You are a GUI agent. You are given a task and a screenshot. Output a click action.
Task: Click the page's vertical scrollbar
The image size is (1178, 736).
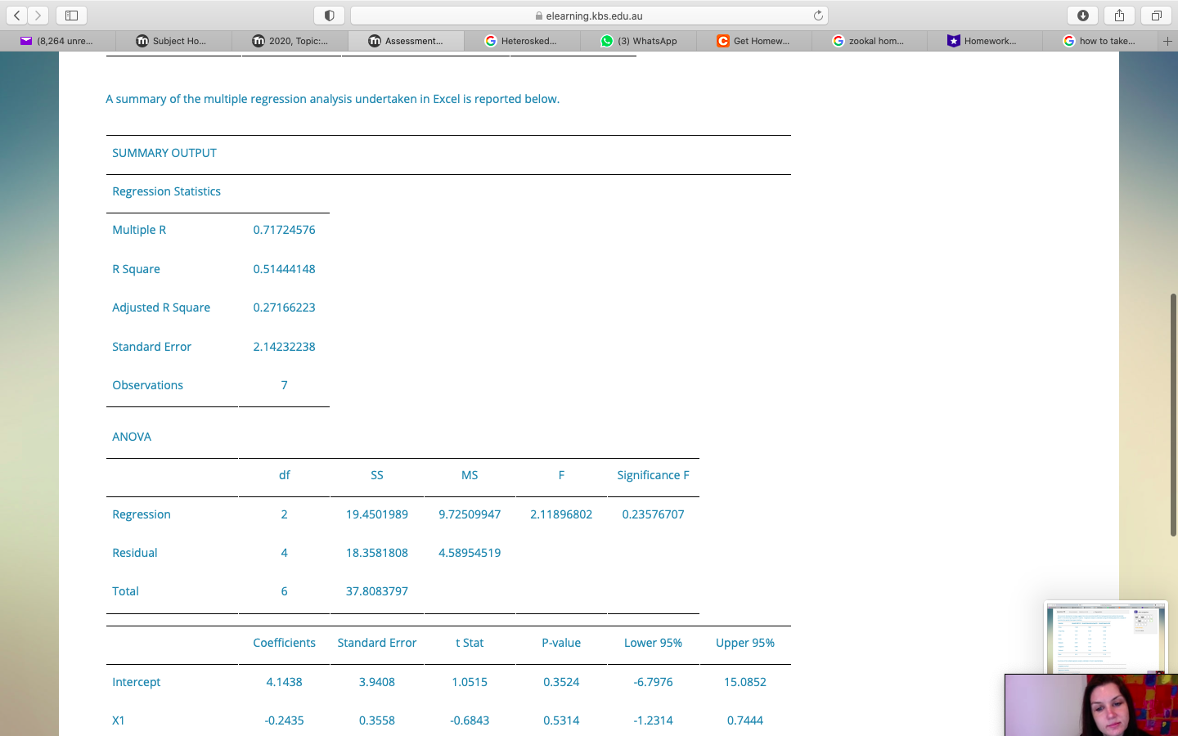(x=1173, y=415)
